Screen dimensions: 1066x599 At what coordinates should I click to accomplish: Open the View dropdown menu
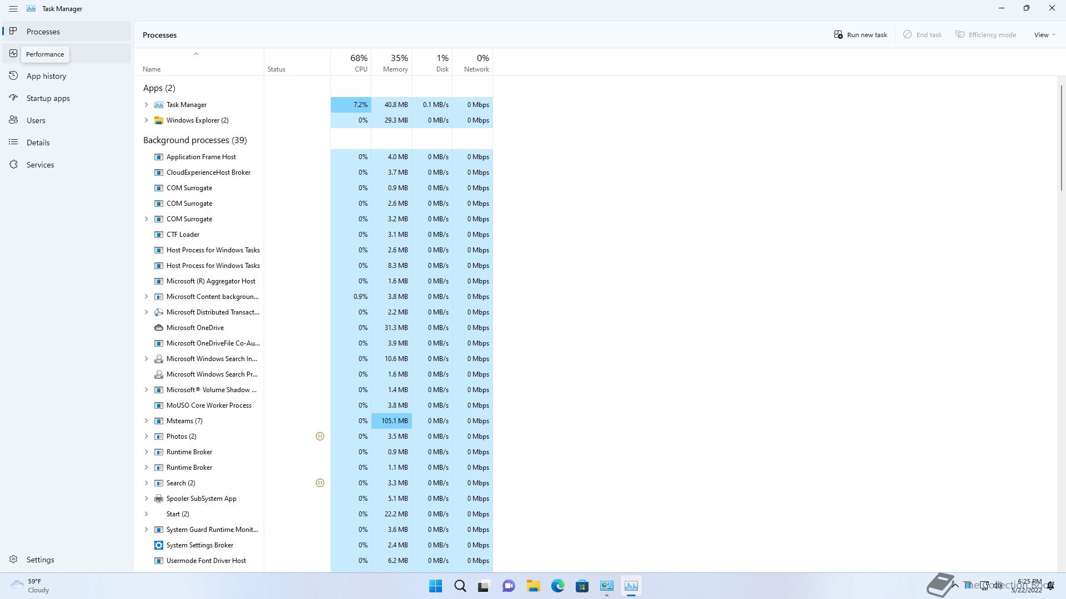click(1044, 34)
